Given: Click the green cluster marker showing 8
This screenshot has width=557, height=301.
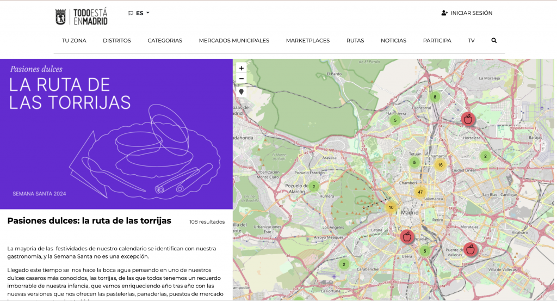Looking at the screenshot, I should tap(434, 97).
